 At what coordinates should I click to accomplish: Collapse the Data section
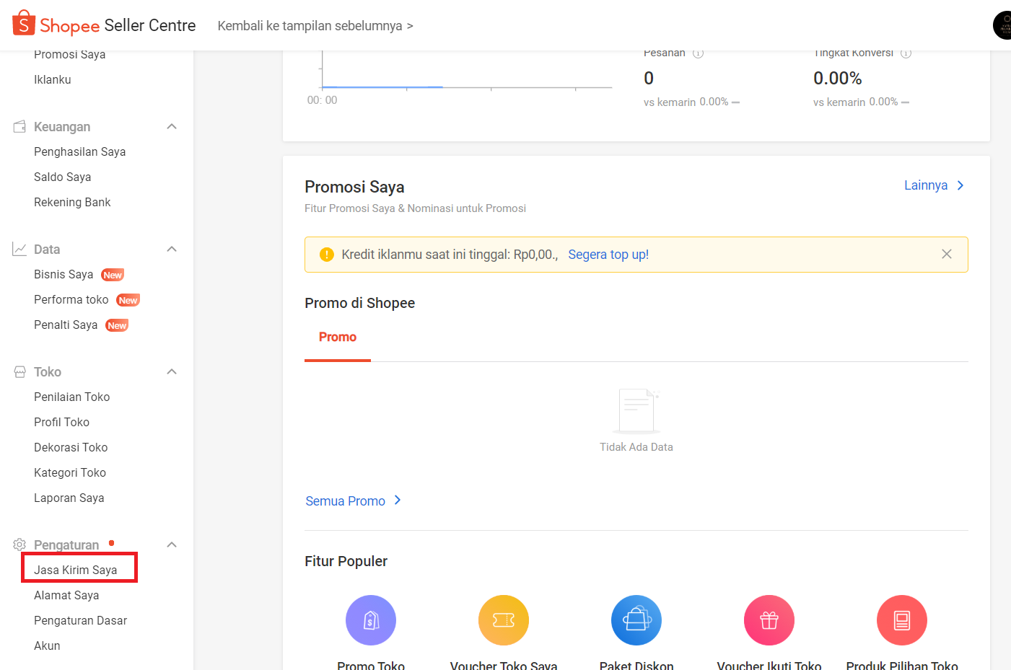[x=172, y=249]
